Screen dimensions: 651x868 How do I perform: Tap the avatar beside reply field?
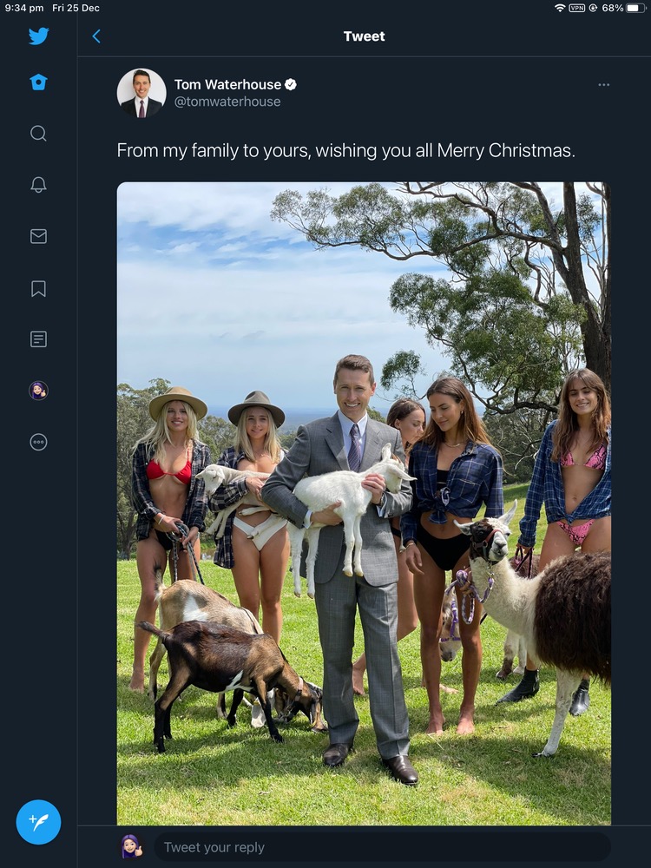click(x=132, y=847)
